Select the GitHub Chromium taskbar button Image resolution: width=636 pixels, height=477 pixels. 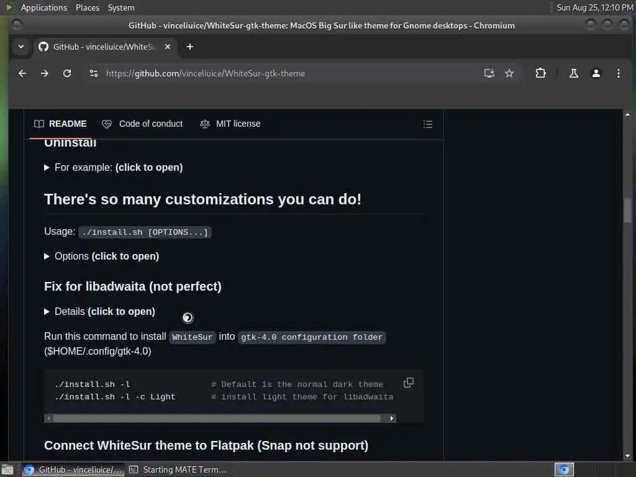(x=73, y=470)
